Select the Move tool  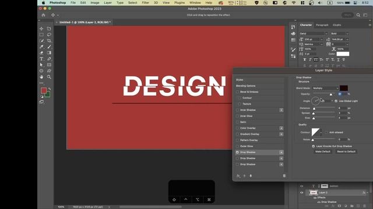[x=41, y=28]
